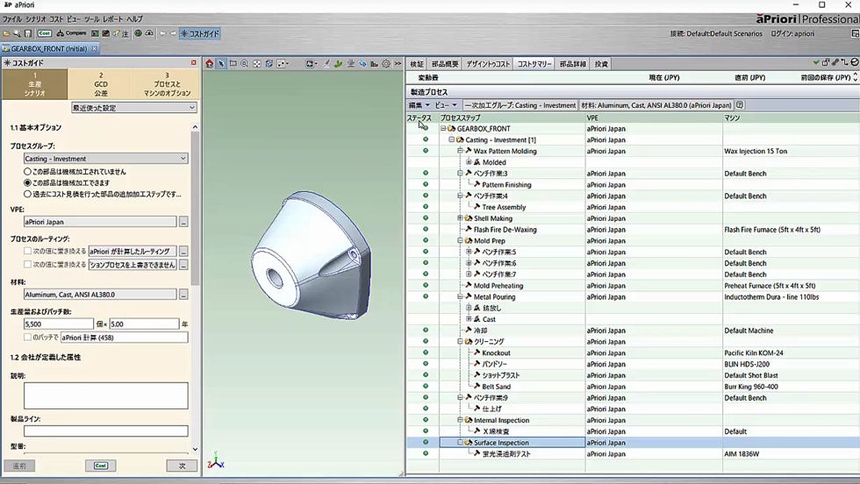
Task: Click the 一次加工グループ: Casting - Investment button
Action: [x=520, y=104]
